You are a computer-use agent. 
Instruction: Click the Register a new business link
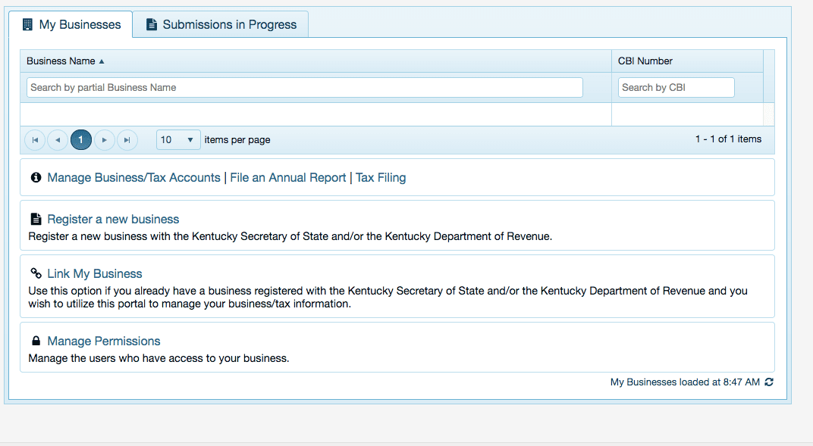tap(112, 218)
